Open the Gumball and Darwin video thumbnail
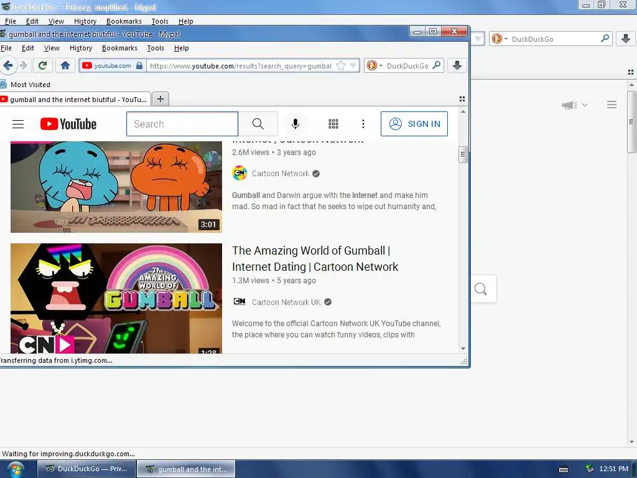Image resolution: width=637 pixels, height=478 pixels. click(116, 187)
